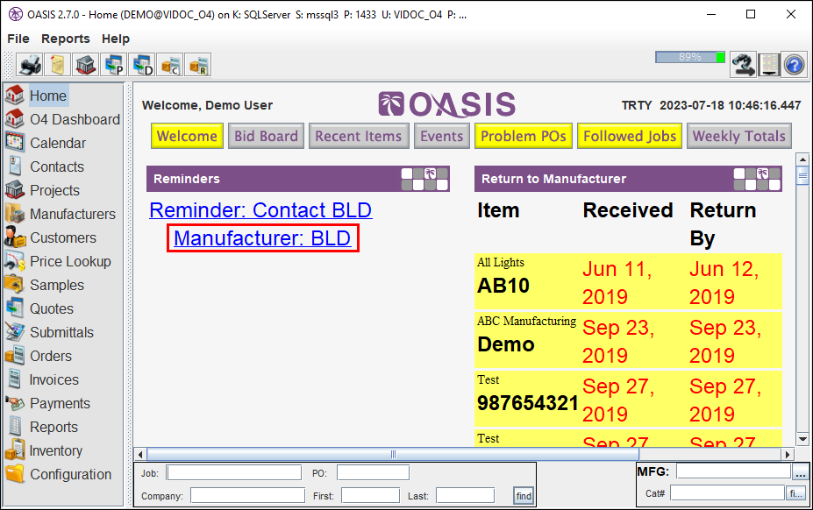Open Configuration from the sidebar
Viewport: 813px width, 510px height.
[70, 474]
